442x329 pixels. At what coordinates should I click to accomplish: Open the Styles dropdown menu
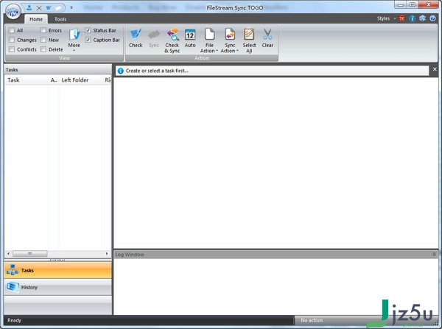point(387,18)
